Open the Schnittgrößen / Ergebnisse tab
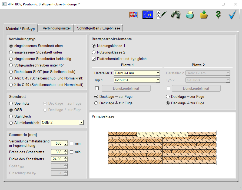Screen dimensions: 242x190 (x=98, y=28)
